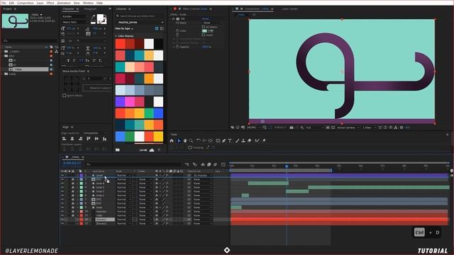
Task: Open the Fill Mask dropdown
Action: coord(211,23)
